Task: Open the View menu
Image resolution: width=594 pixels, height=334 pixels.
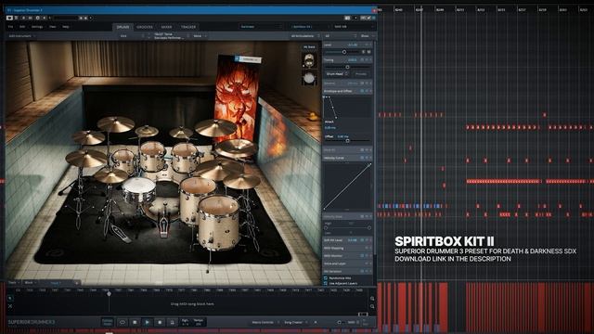Action: click(x=53, y=27)
